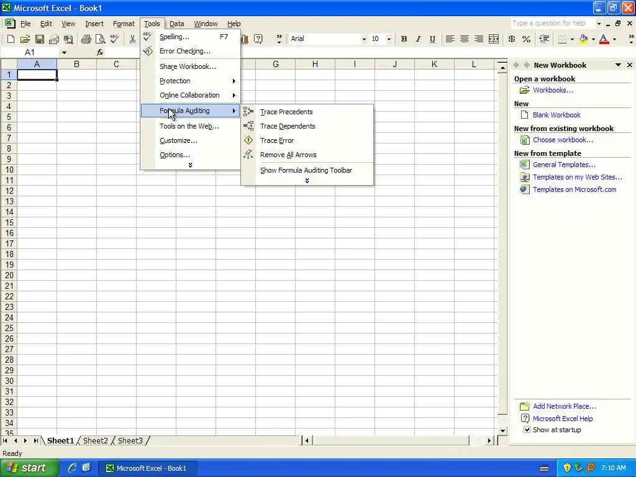Image resolution: width=636 pixels, height=477 pixels.
Task: Click the Decrease Indent icon
Action: tap(544, 39)
